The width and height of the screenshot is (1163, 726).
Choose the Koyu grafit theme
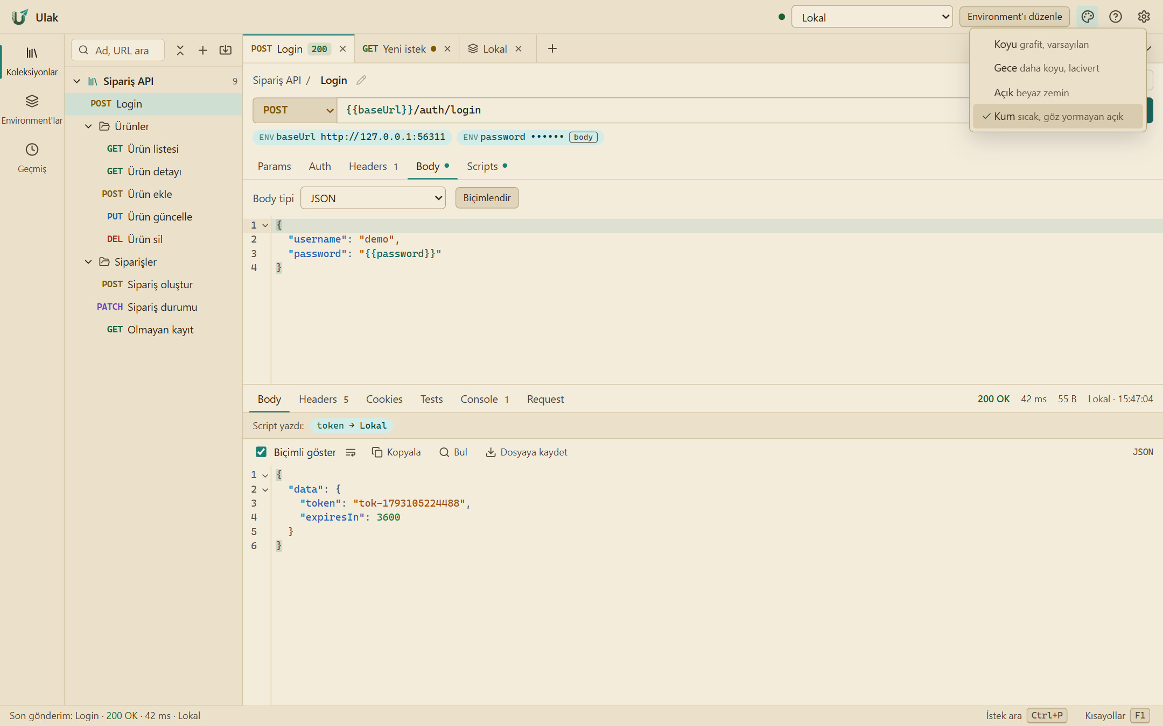[x=1057, y=45]
